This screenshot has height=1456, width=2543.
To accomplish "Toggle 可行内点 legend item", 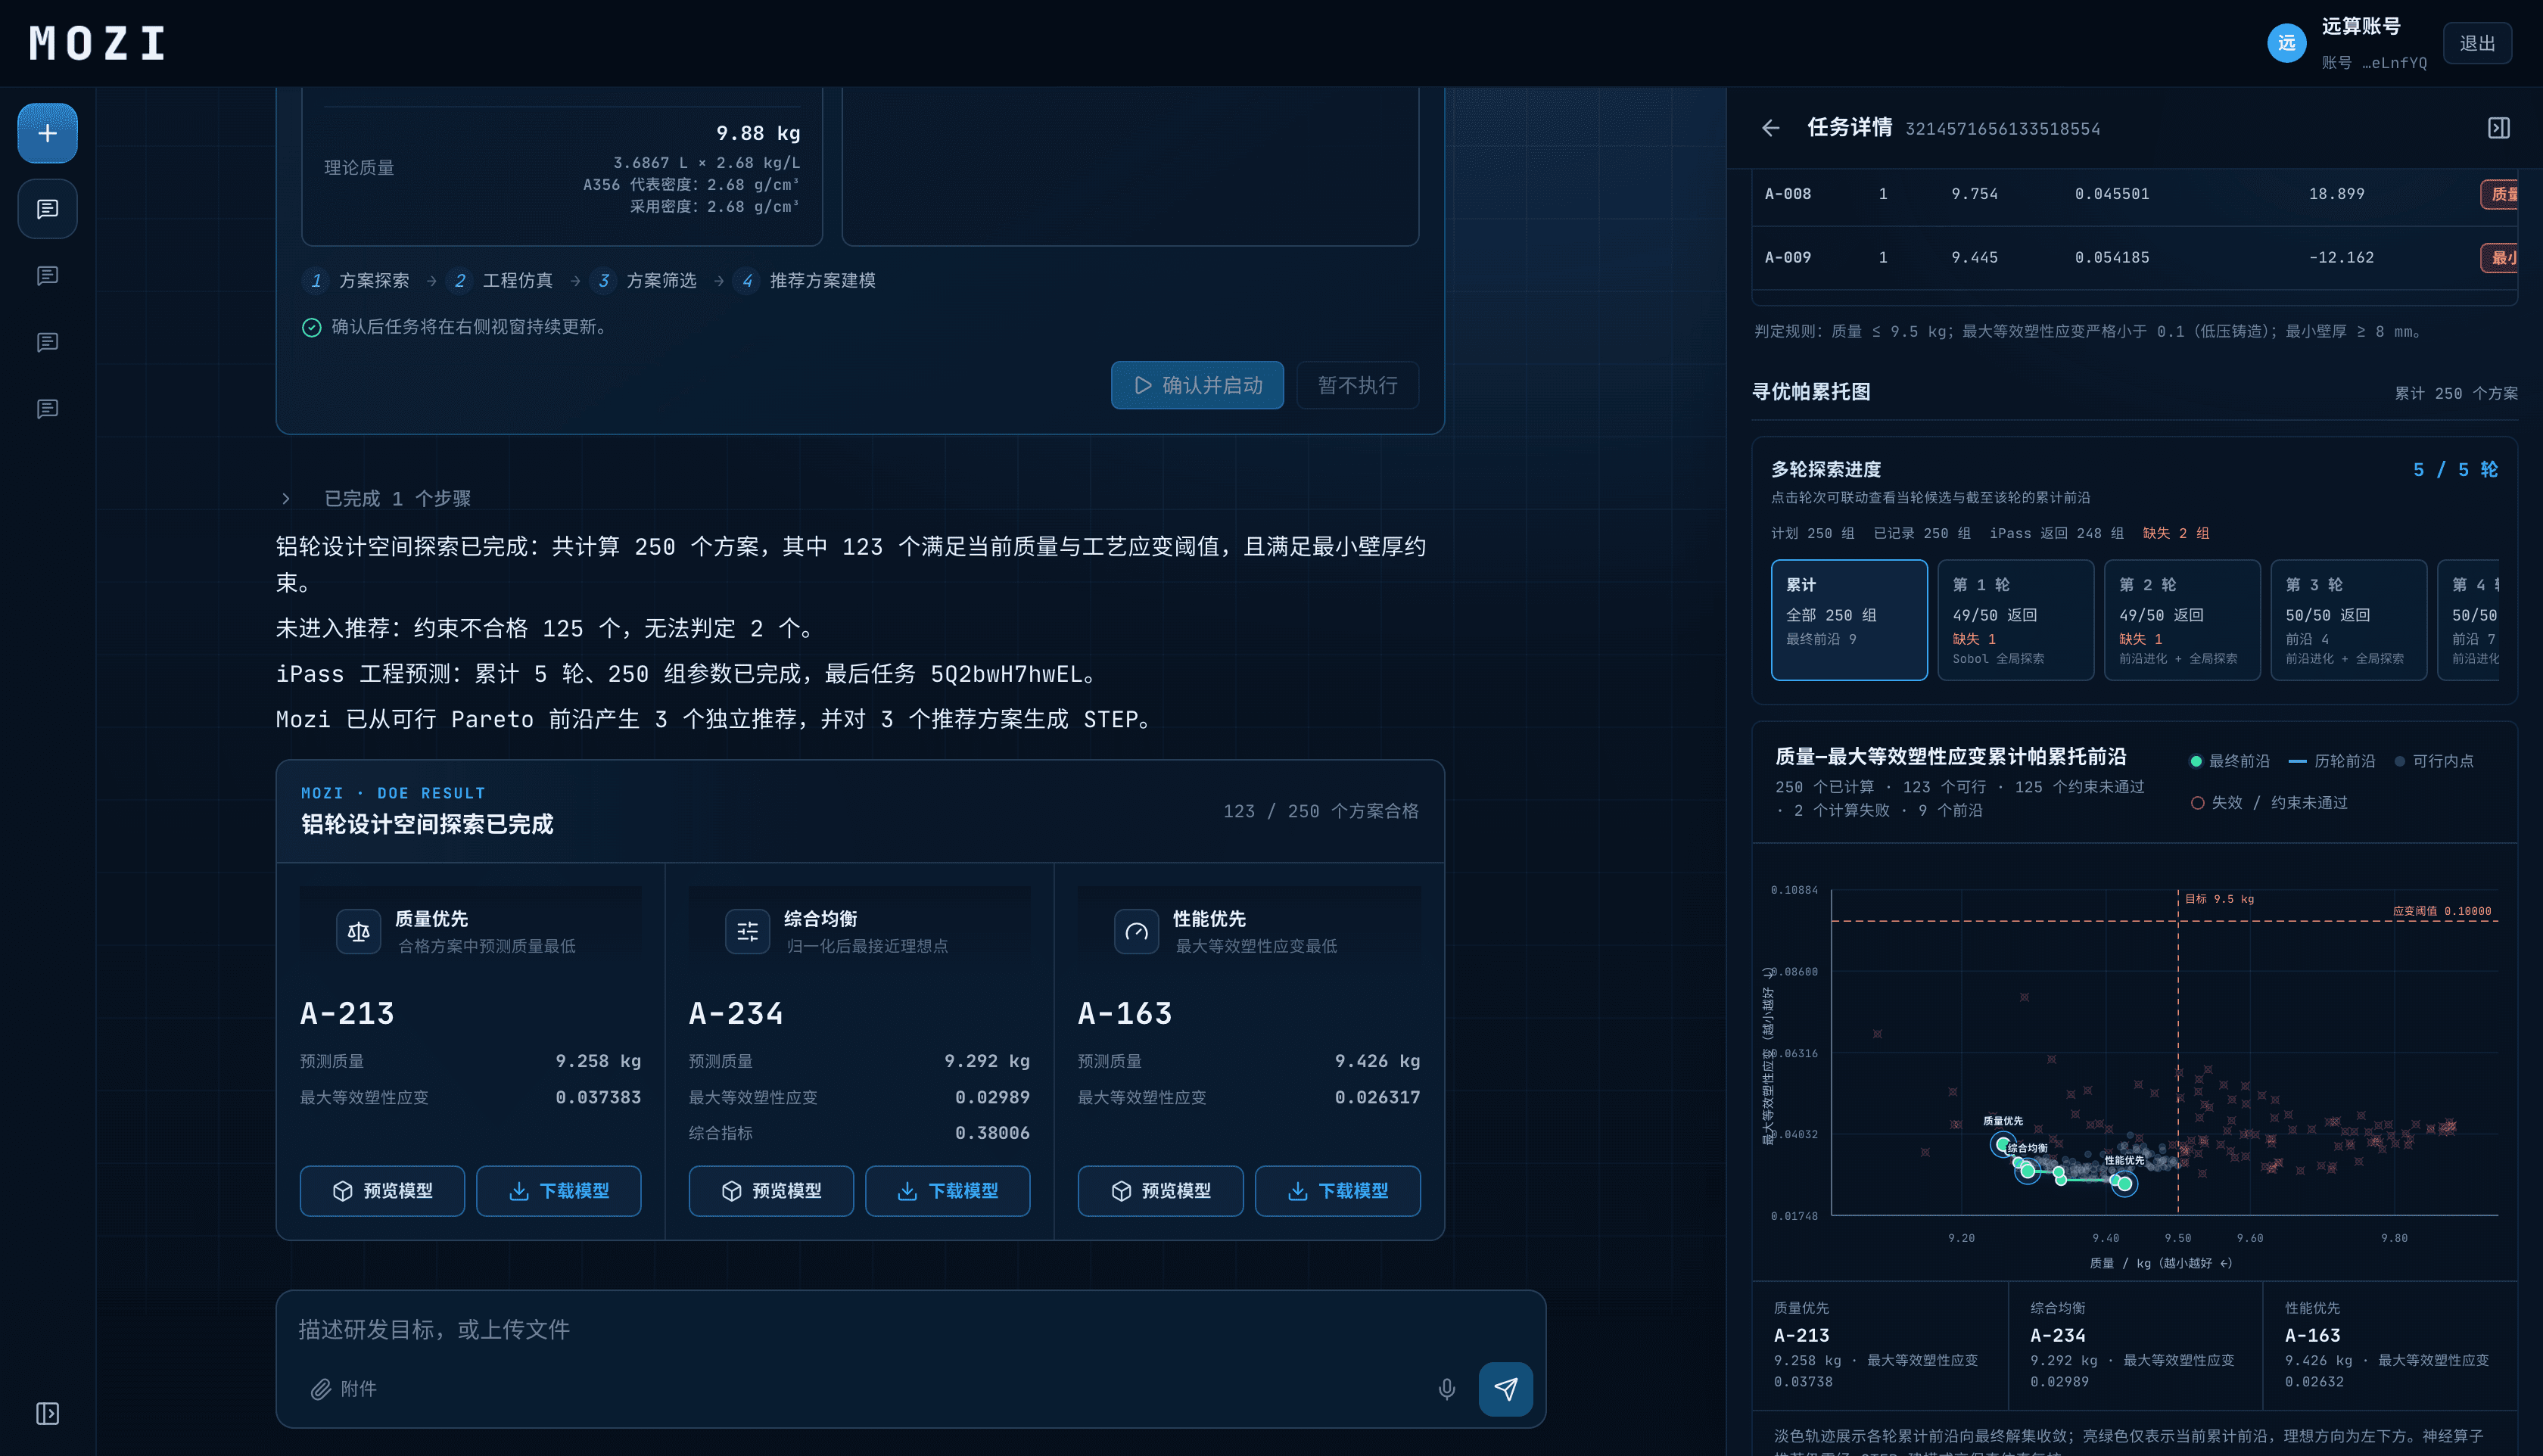I will [2434, 761].
